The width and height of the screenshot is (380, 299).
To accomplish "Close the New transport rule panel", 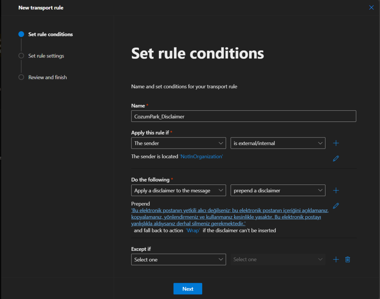I will click(371, 7).
